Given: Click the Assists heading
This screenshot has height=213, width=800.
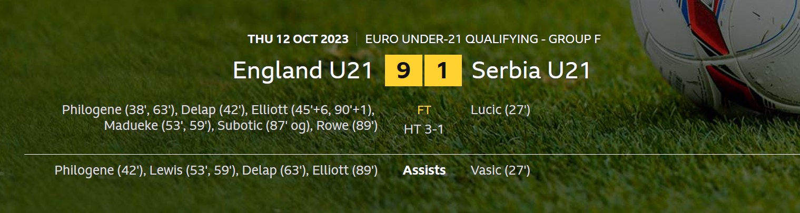Looking at the screenshot, I should tap(424, 170).
